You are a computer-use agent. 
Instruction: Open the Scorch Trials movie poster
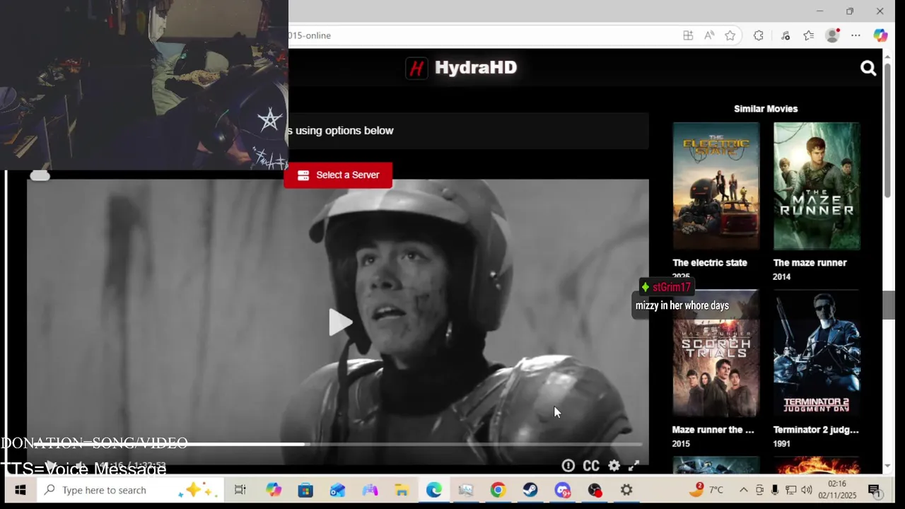click(x=716, y=353)
